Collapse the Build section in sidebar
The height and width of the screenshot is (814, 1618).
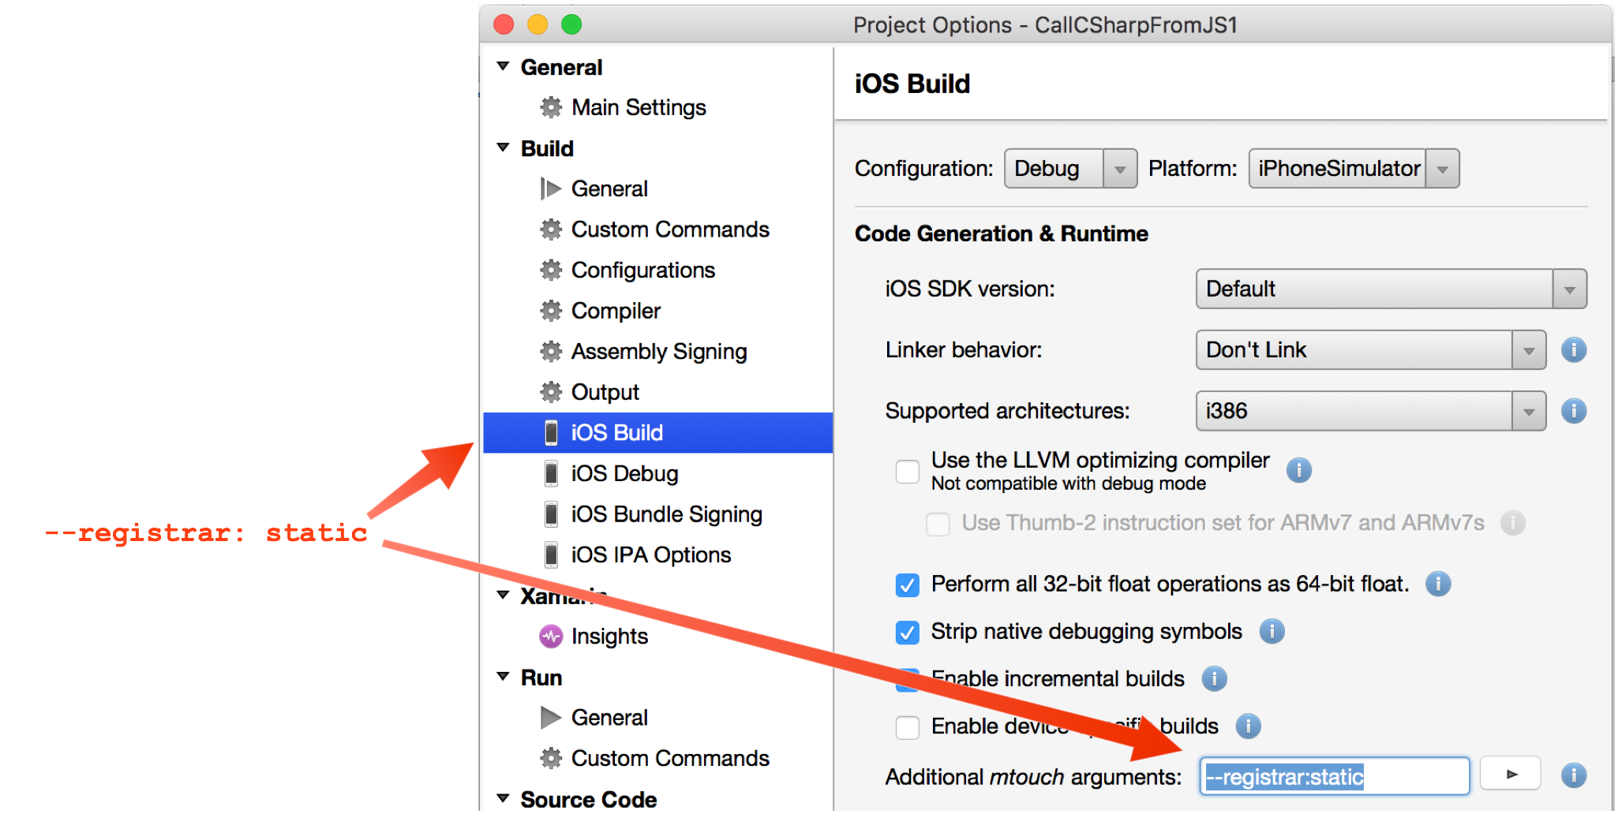[503, 148]
